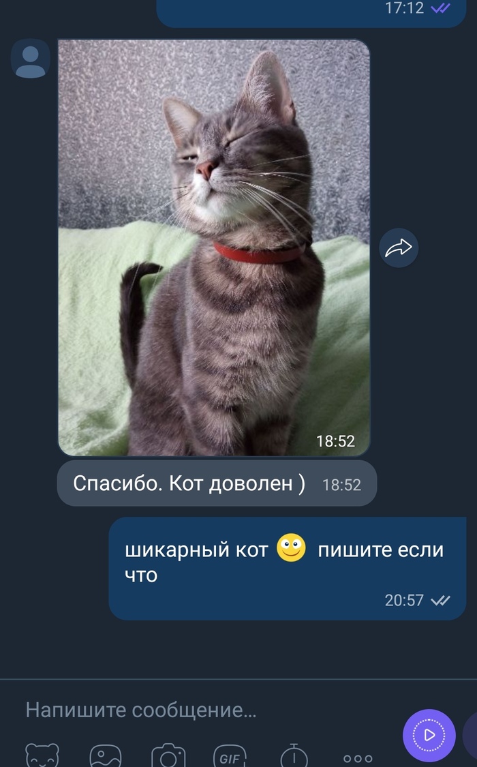This screenshot has height=767, width=477.
Task: Tap the 18:52 time on 'Спасибо' message
Action: (341, 485)
